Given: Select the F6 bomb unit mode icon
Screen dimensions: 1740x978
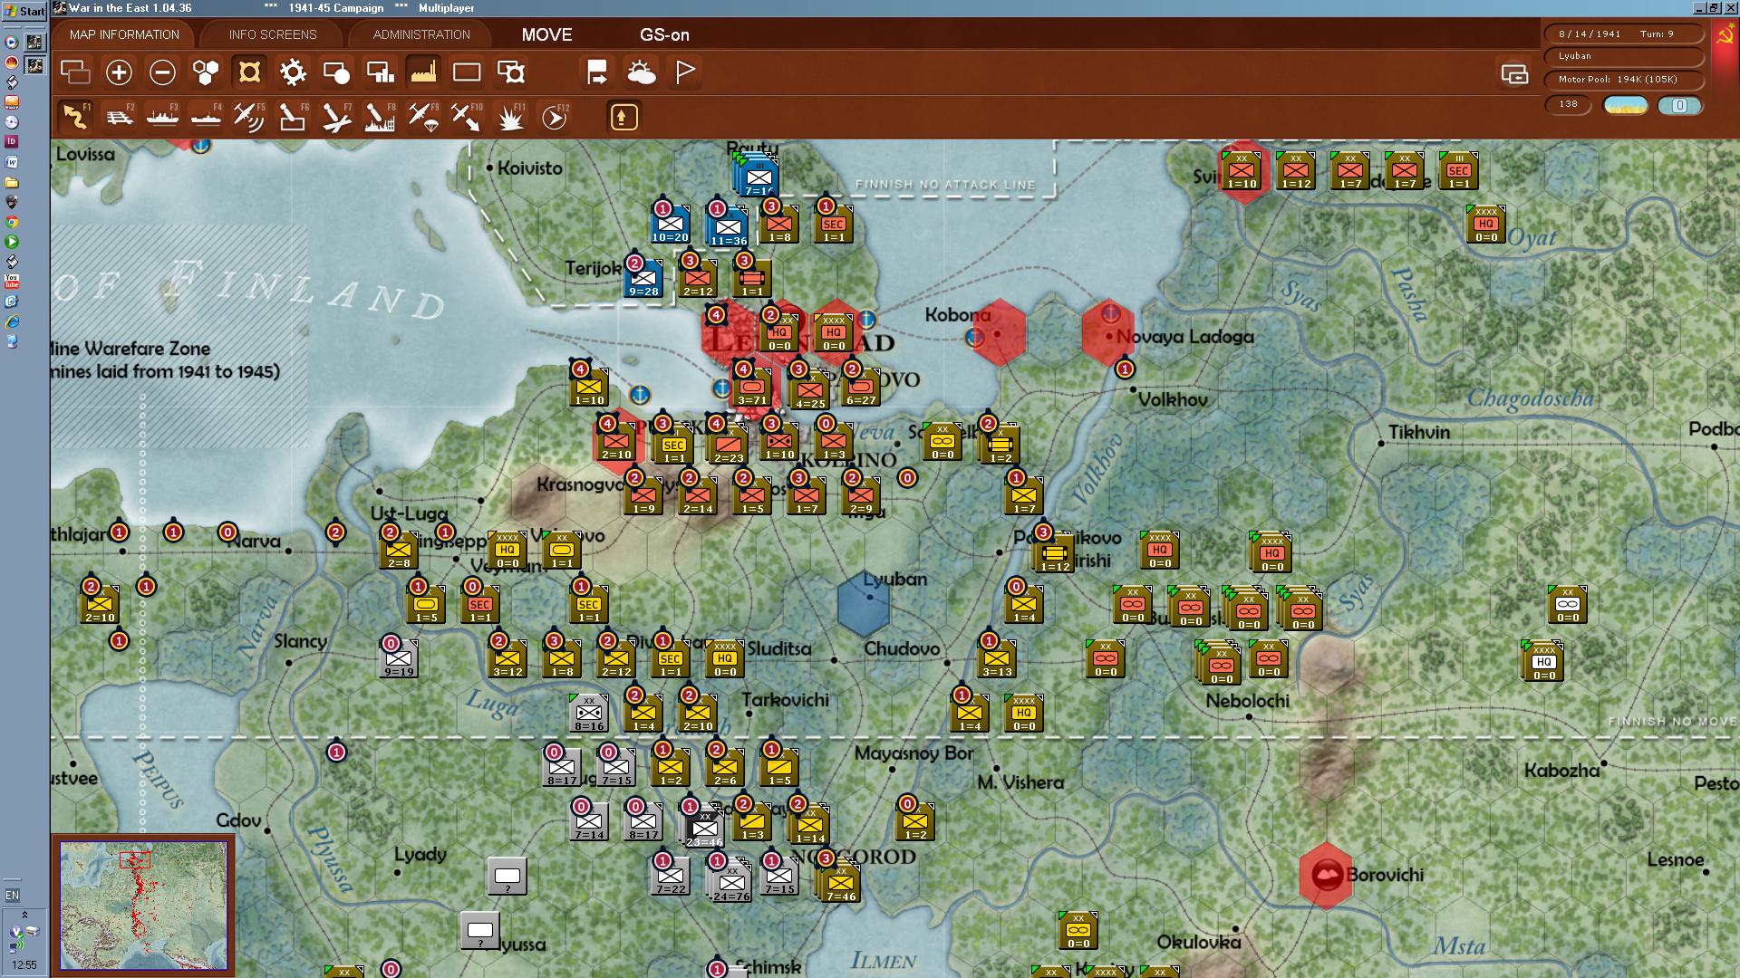Looking at the screenshot, I should coord(293,117).
